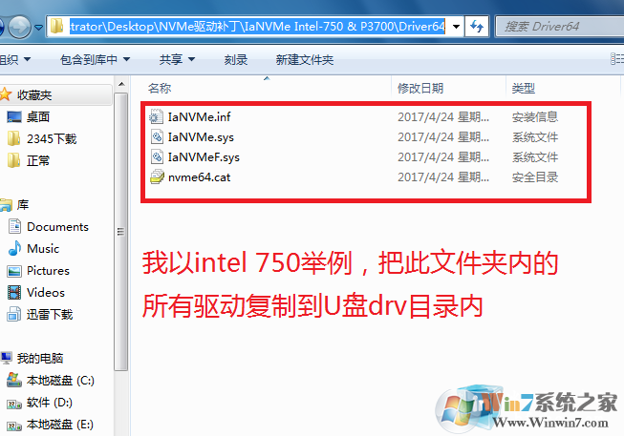Open the Pictures library

point(48,271)
